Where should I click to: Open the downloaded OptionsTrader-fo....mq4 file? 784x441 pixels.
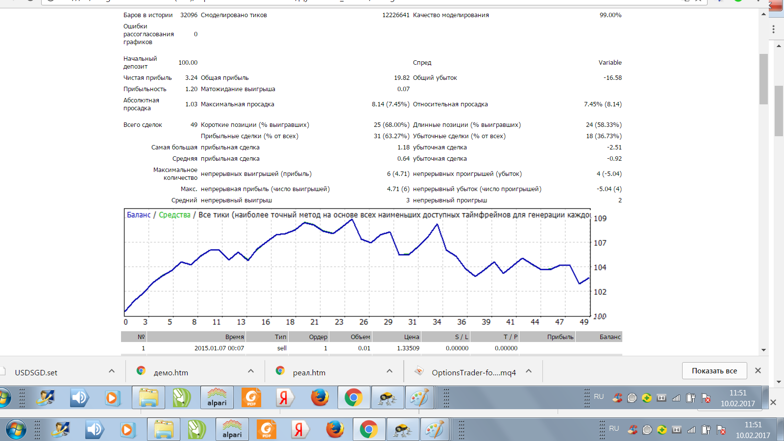coord(474,372)
